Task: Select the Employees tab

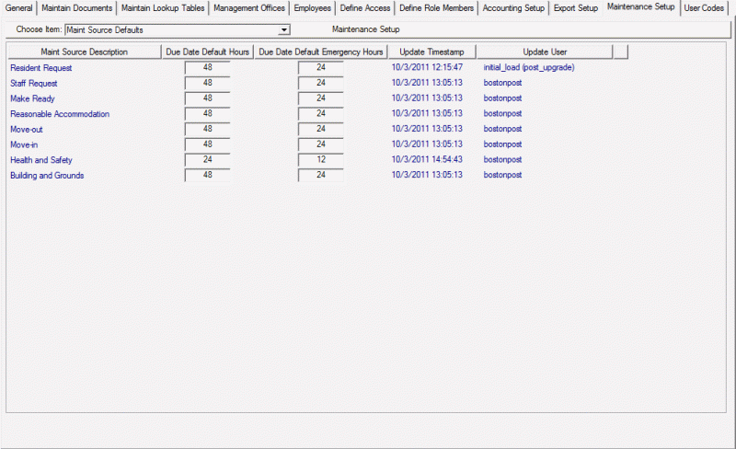Action: [313, 8]
